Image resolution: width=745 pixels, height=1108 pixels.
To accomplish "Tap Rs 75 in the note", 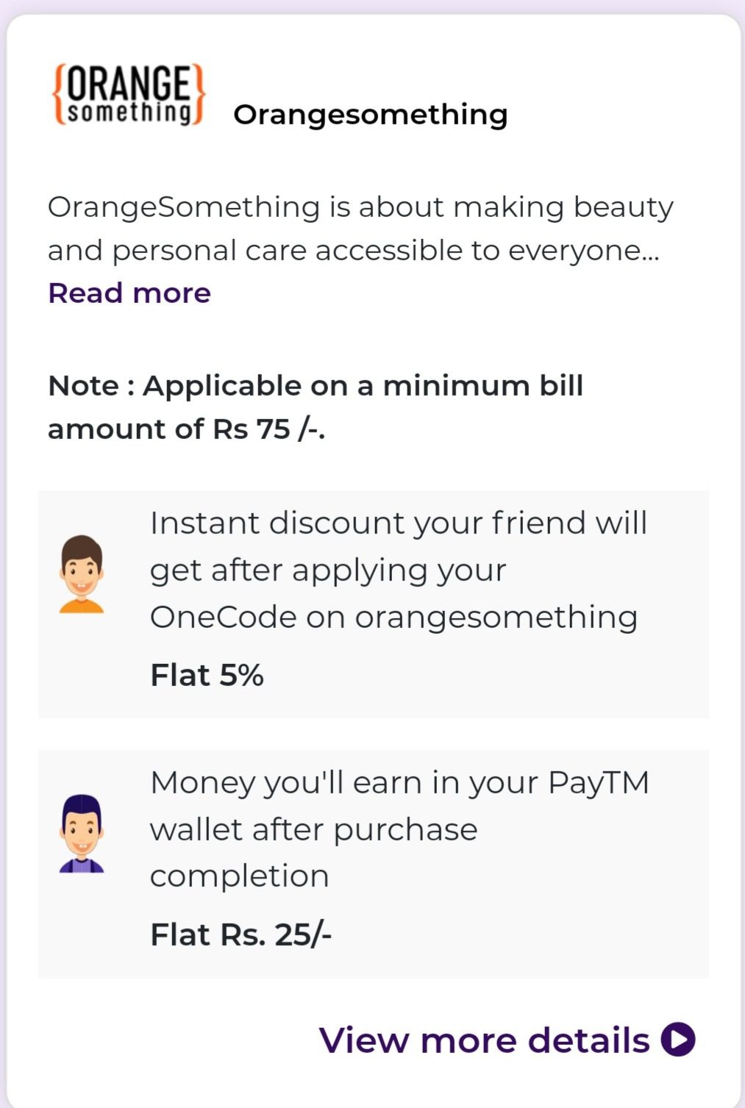I will 252,429.
